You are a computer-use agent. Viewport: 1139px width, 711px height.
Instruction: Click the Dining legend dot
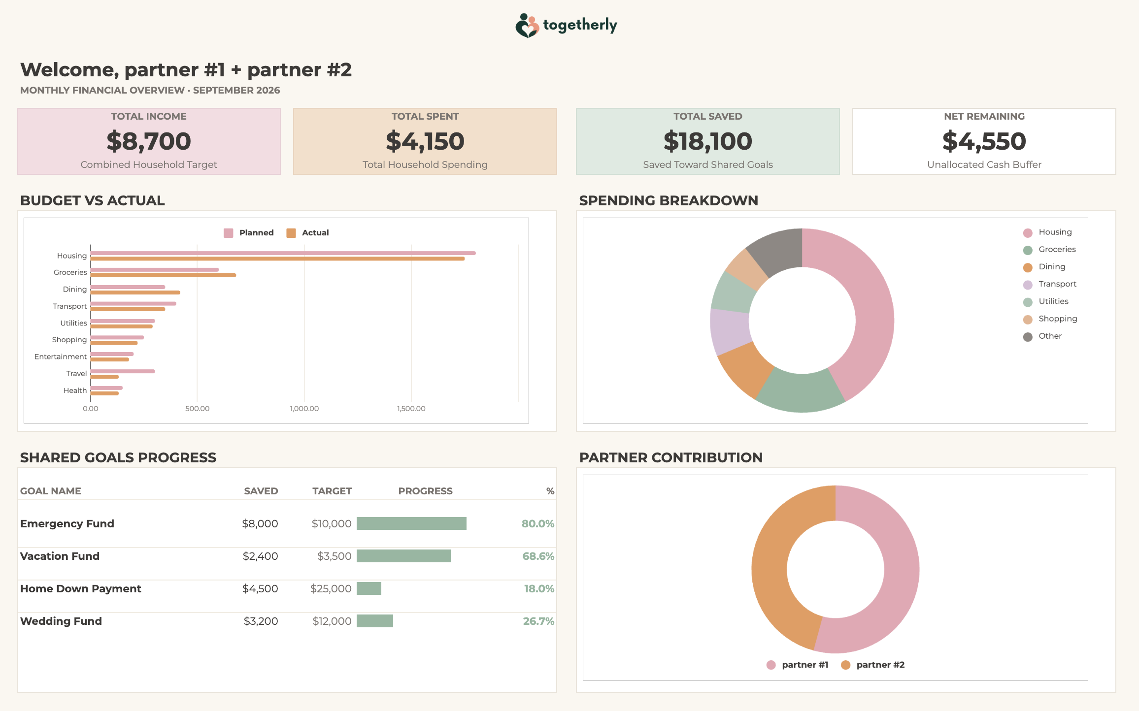coord(1028,267)
